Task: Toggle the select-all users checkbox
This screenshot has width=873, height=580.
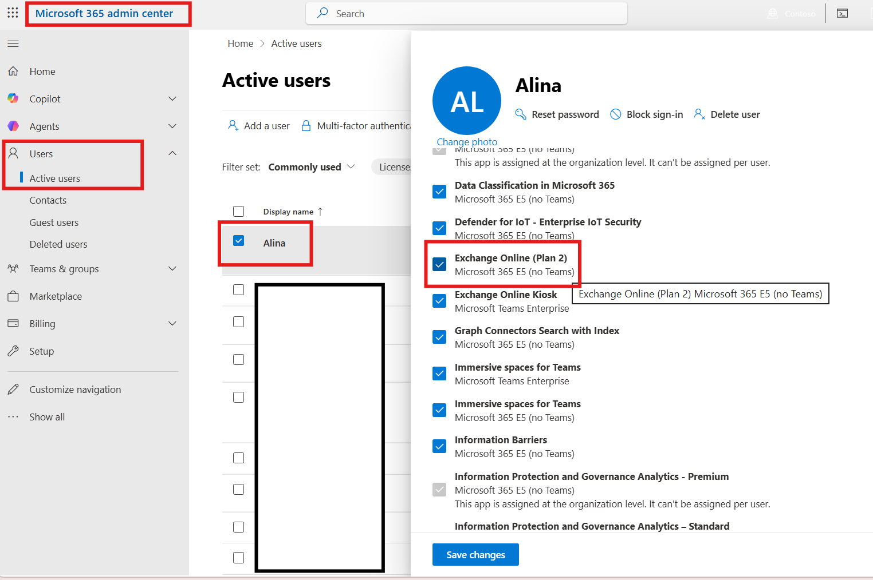Action: pyautogui.click(x=239, y=211)
